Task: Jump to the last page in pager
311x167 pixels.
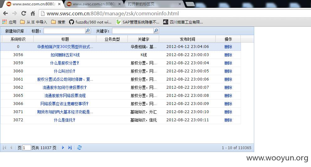Action: click(70, 148)
